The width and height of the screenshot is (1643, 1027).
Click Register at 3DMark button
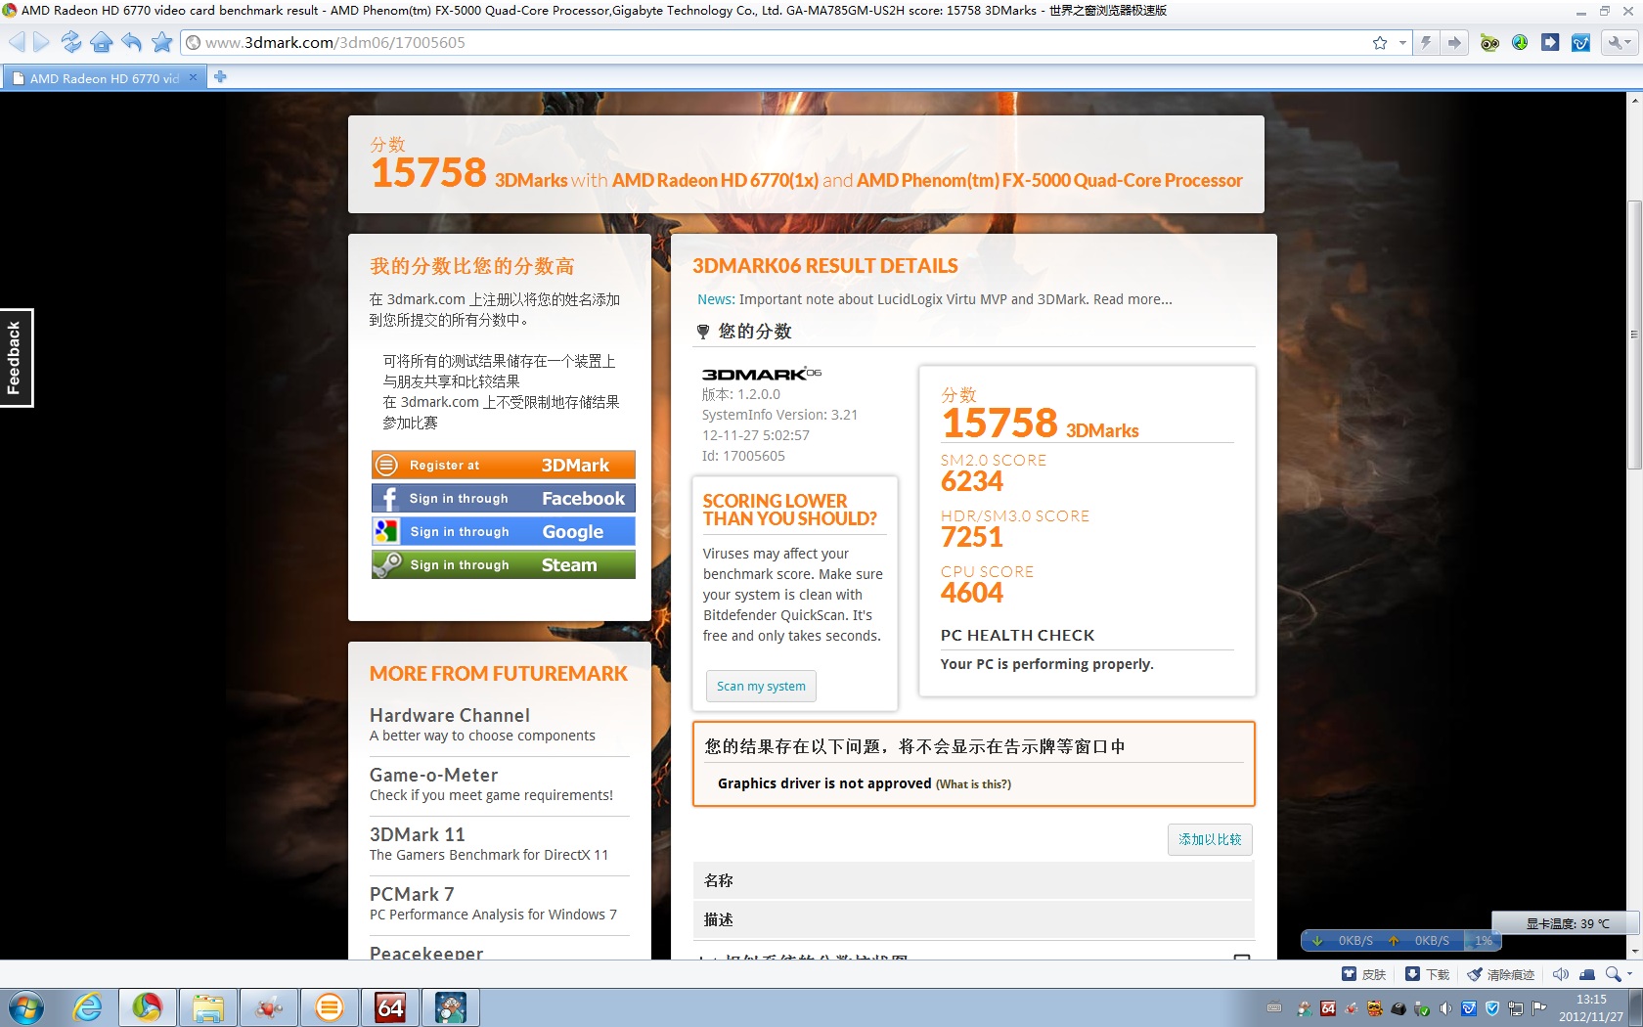[503, 465]
